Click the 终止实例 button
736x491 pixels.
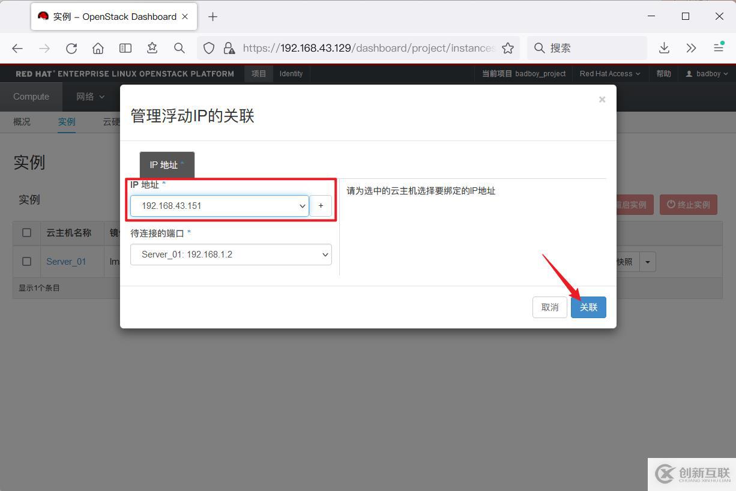689,205
